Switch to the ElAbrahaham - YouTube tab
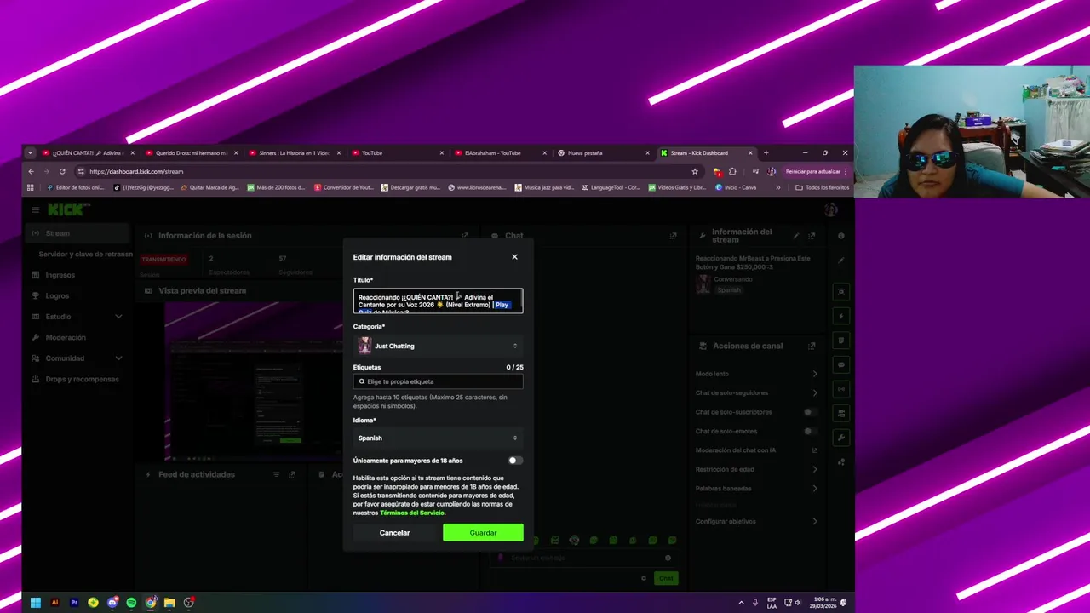Viewport: 1090px width, 613px height. coord(499,153)
